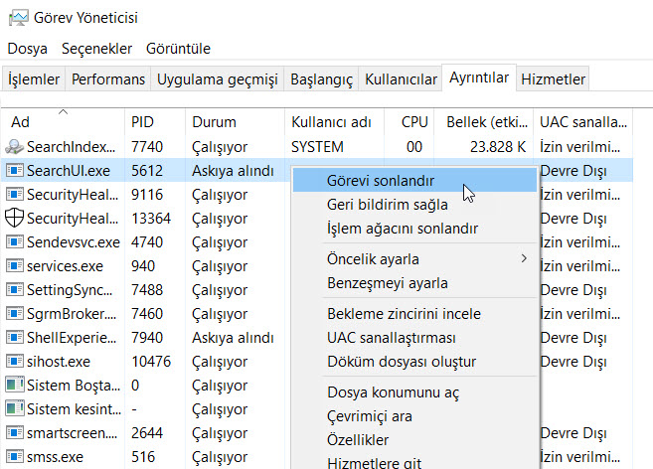Switch to the Kullanıcılar tab
The height and width of the screenshot is (469, 653).
[x=401, y=78]
